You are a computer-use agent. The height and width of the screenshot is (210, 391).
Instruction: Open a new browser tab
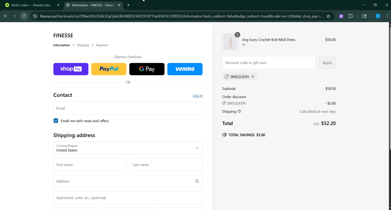(128, 5)
